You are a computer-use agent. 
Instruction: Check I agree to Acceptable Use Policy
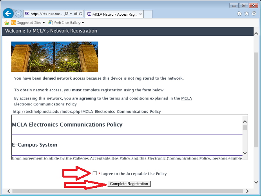95,173
